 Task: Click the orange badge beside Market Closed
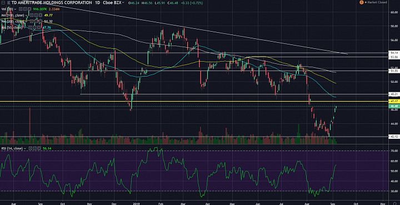362,2
